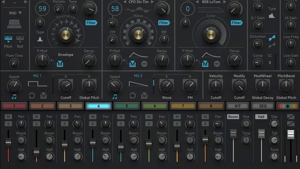Click the wavetable pitch value 58

pos(115,9)
